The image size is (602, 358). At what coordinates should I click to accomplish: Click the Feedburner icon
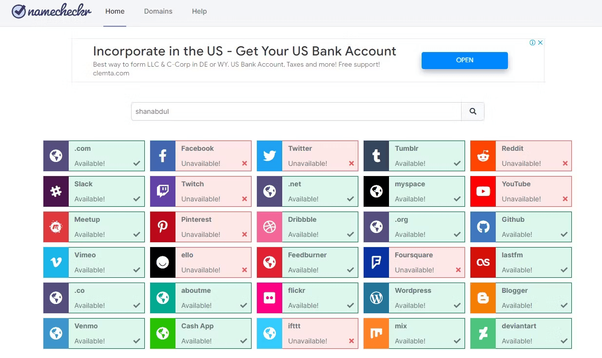tap(270, 263)
